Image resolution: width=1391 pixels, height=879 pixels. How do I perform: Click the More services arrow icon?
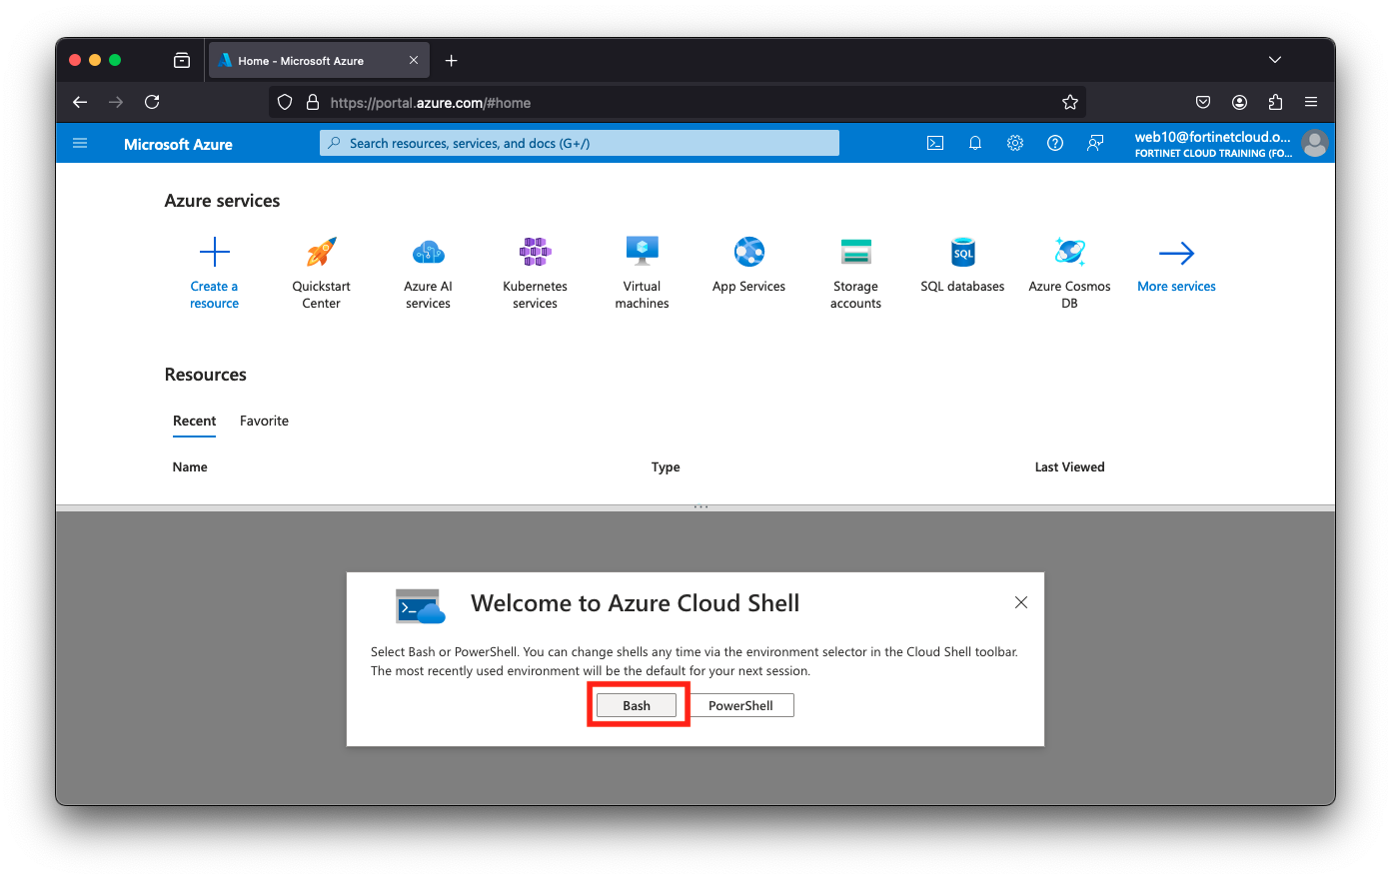1177,253
